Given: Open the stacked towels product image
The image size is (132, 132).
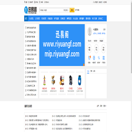Looking at the screenshot, I should click(x=62, y=80).
